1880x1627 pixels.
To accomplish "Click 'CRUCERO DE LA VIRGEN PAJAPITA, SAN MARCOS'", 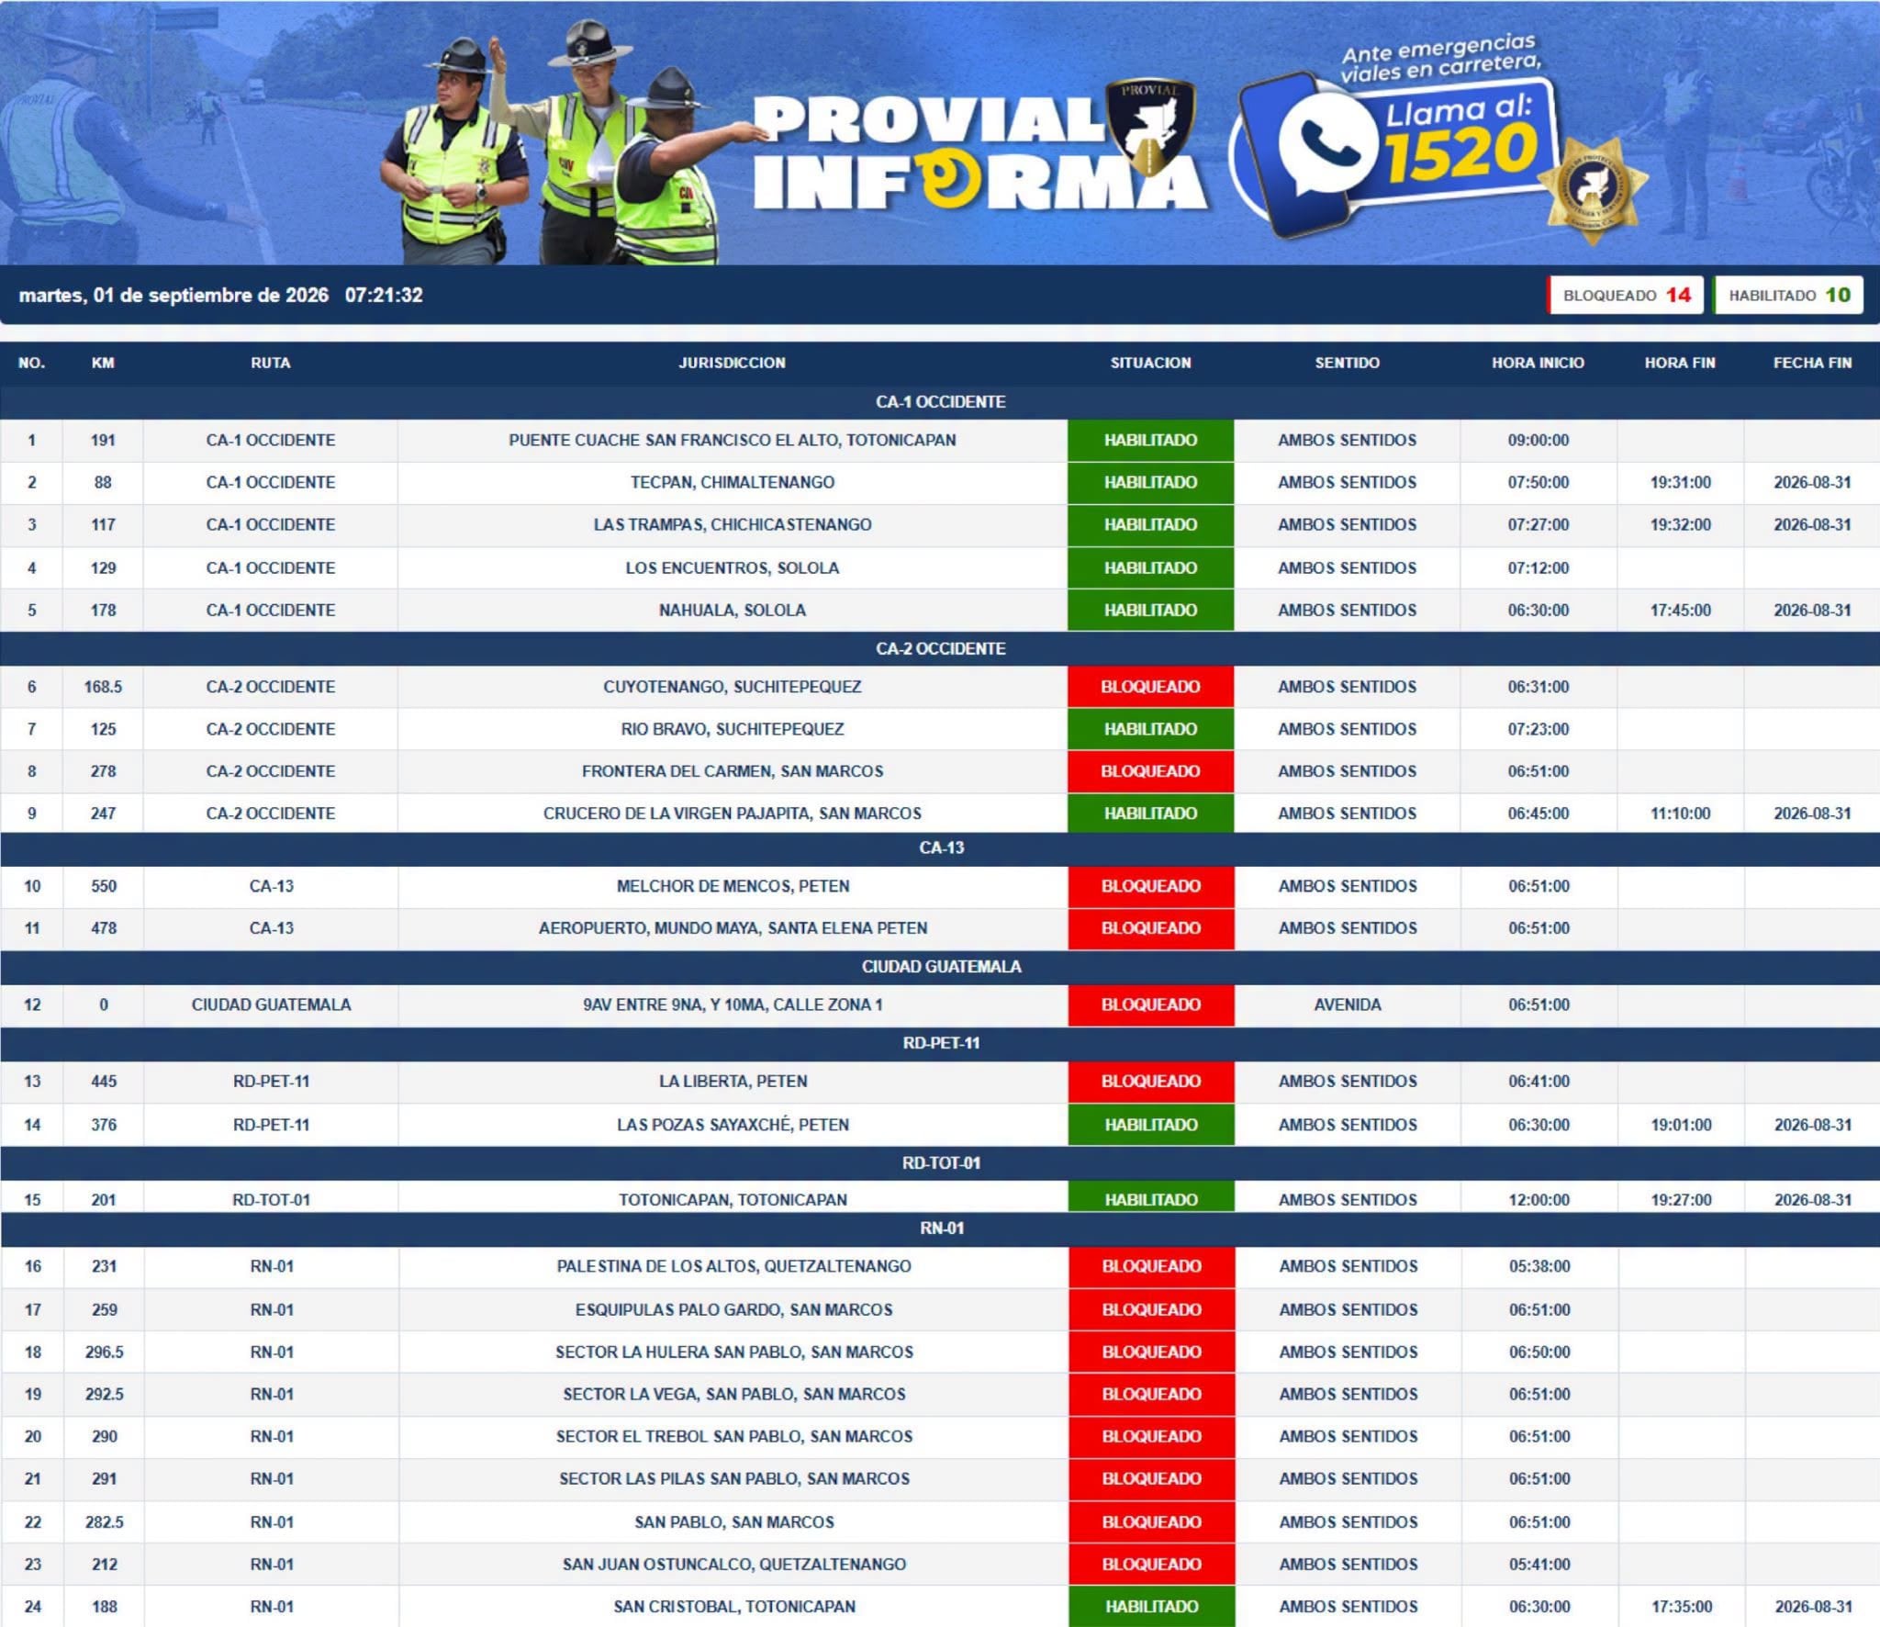I will [732, 814].
